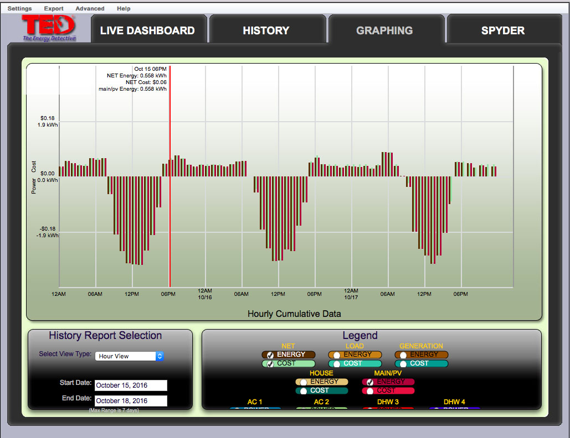Screen dimensions: 570x438
Task: Toggle NET Cost series
Action: [x=288, y=363]
